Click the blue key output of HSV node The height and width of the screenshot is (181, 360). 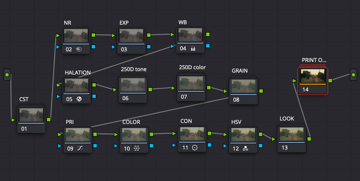click(261, 145)
